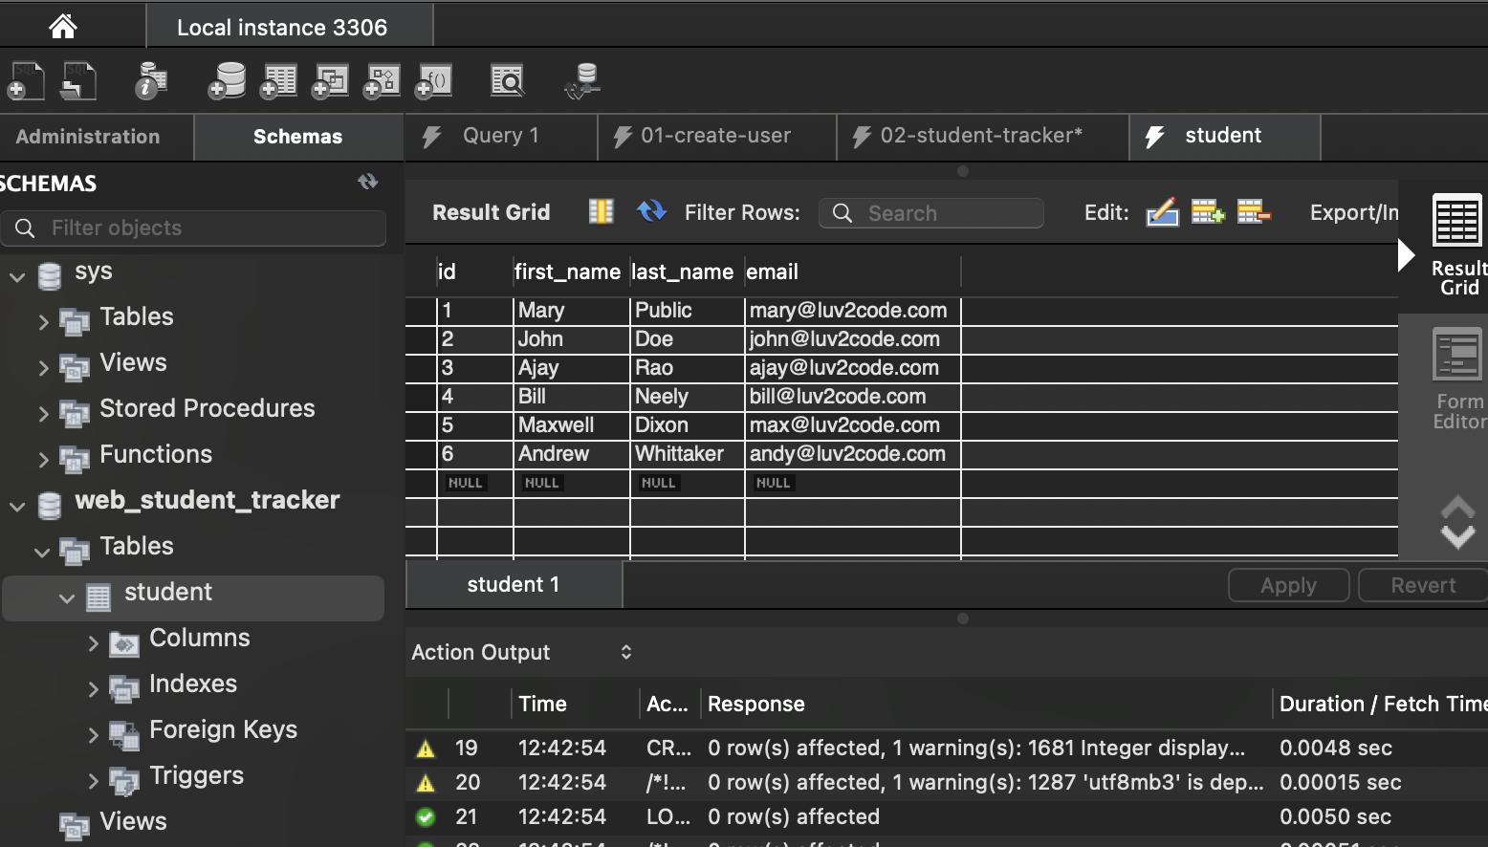Select the student 1 result tab
1488x847 pixels.
(x=514, y=584)
